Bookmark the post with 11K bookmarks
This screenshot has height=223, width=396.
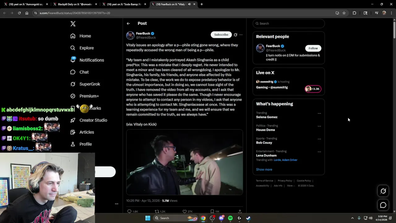coord(212,212)
